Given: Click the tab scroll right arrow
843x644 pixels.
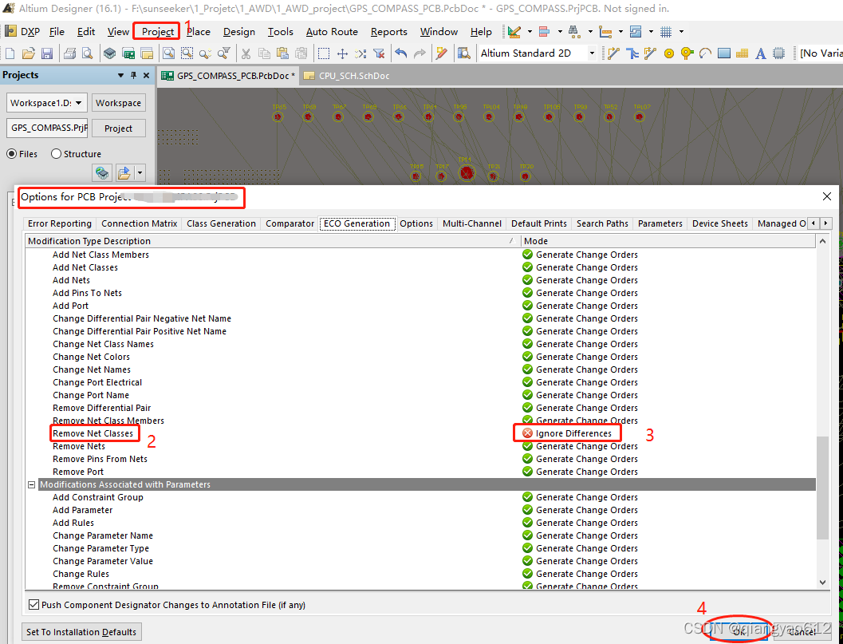Looking at the screenshot, I should pyautogui.click(x=825, y=223).
